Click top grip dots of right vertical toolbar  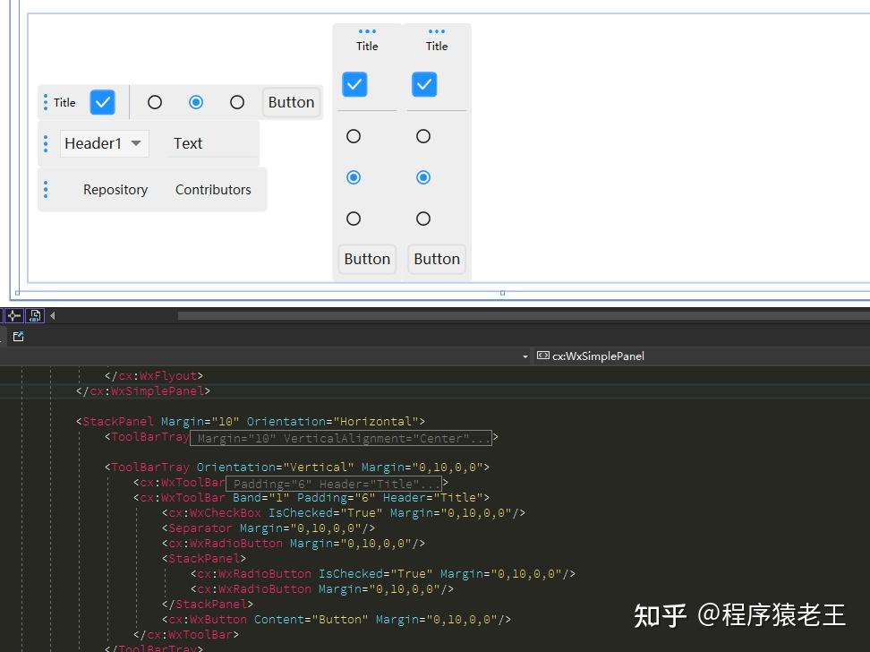(x=437, y=31)
